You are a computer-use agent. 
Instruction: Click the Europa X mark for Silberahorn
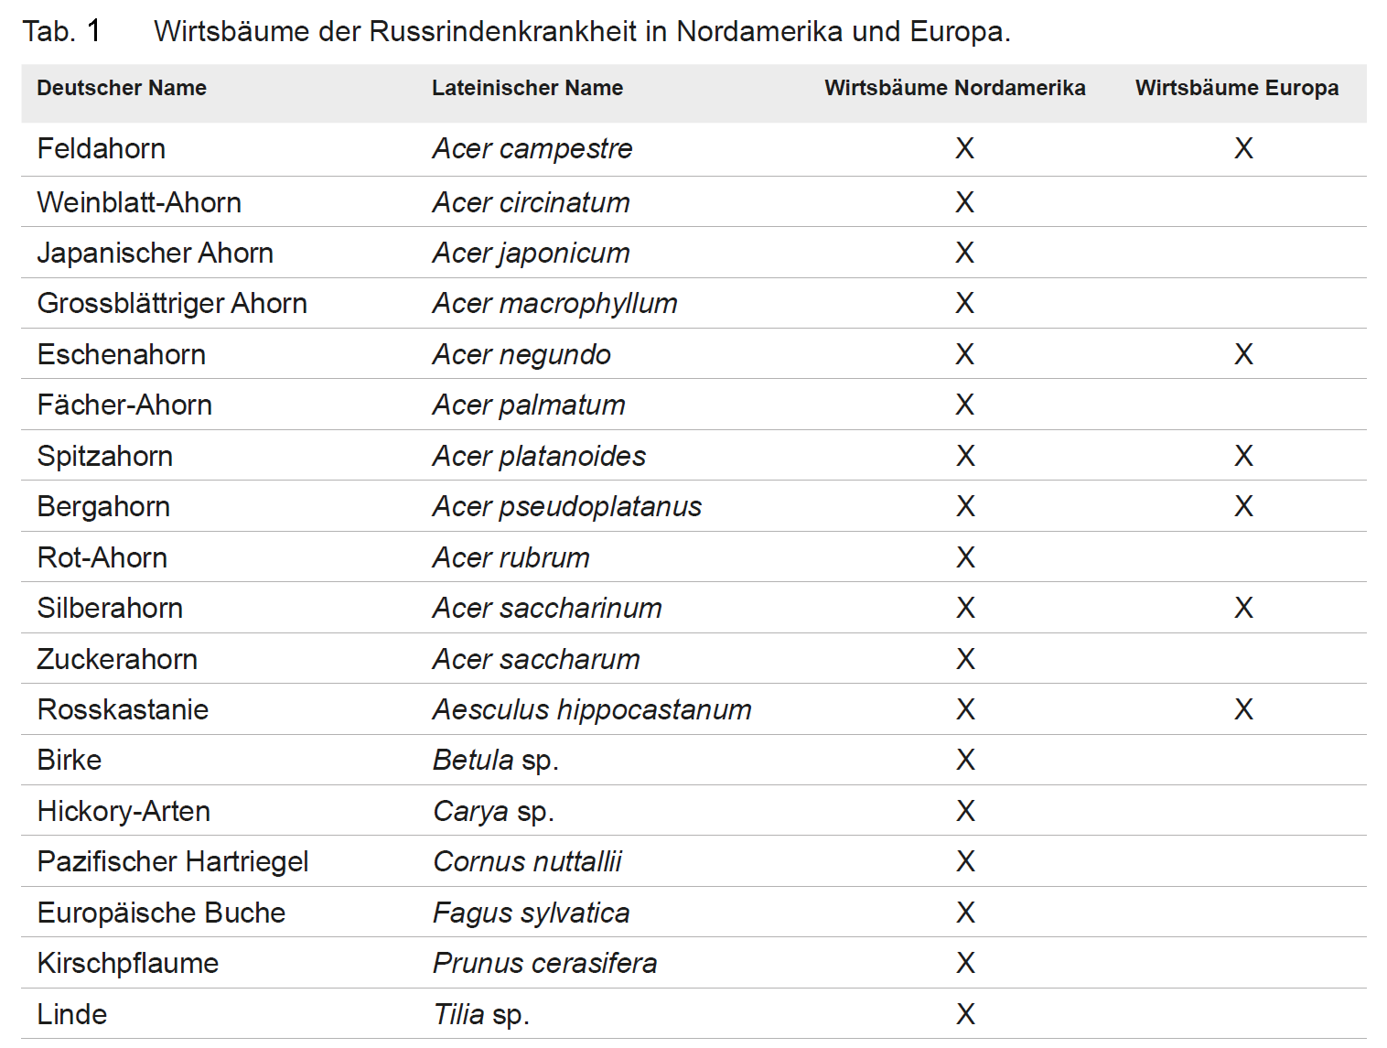pos(1243,608)
